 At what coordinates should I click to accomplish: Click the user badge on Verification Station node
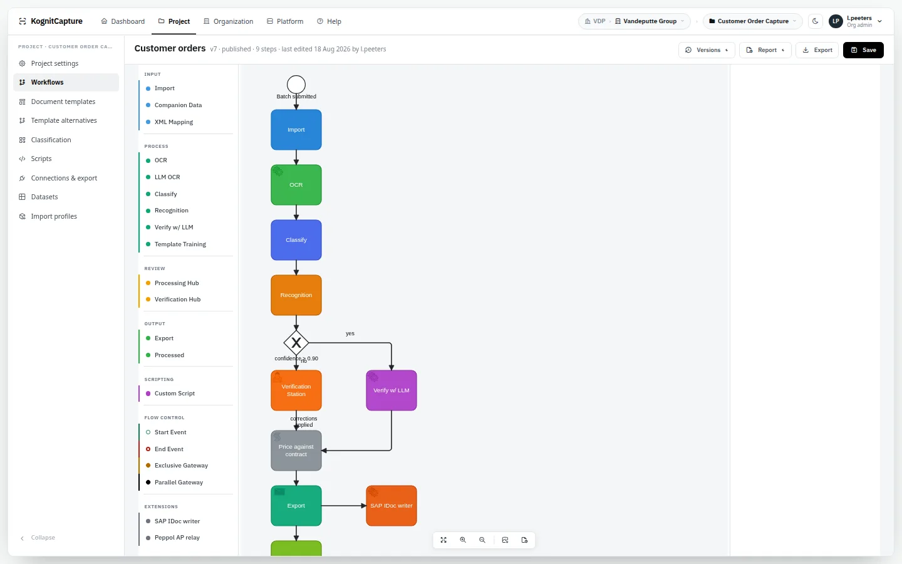(277, 377)
